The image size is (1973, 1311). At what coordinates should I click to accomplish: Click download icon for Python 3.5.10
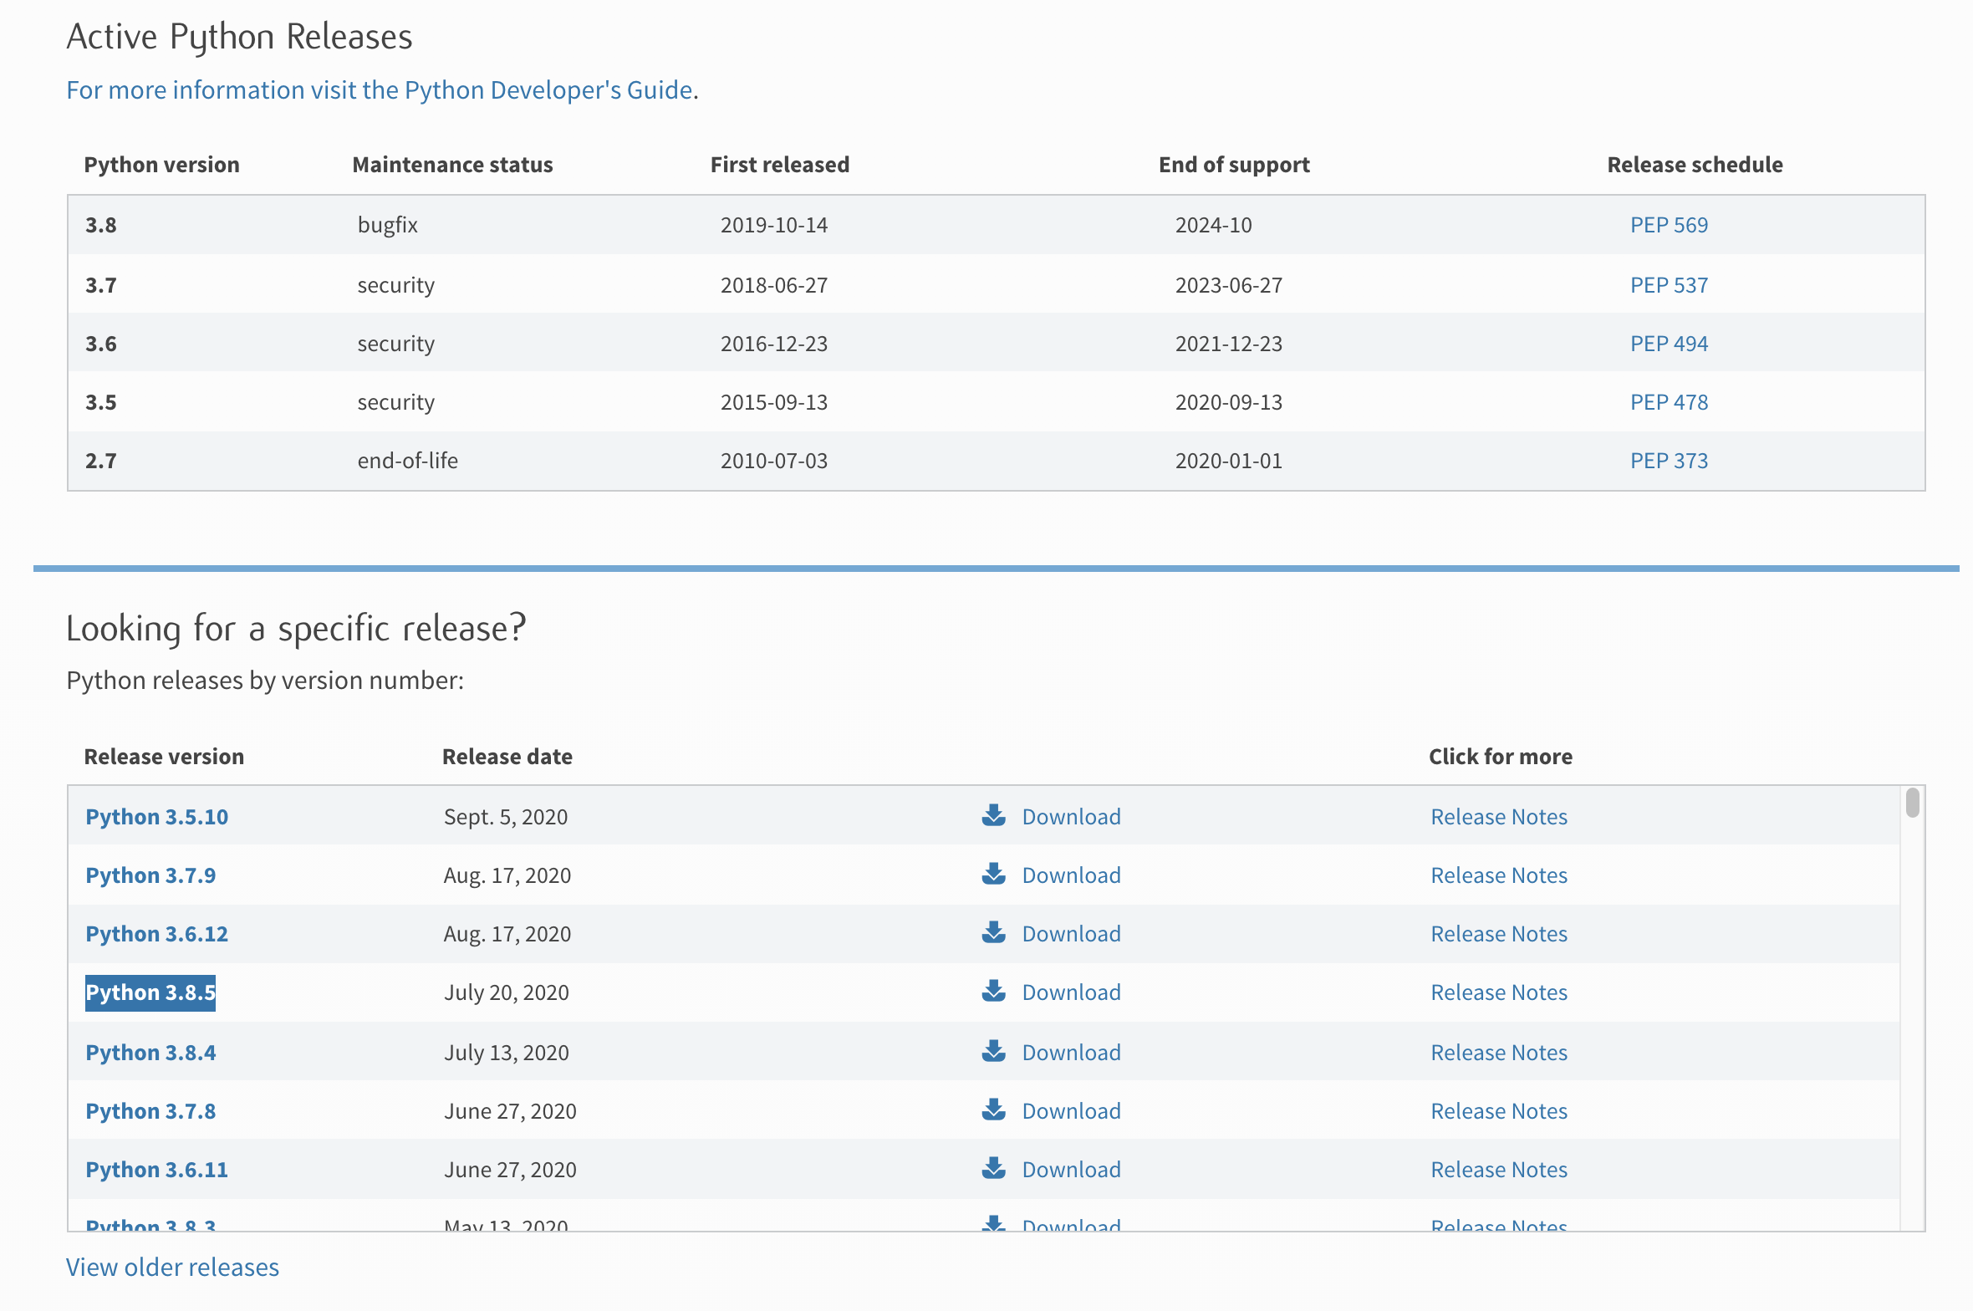tap(993, 815)
